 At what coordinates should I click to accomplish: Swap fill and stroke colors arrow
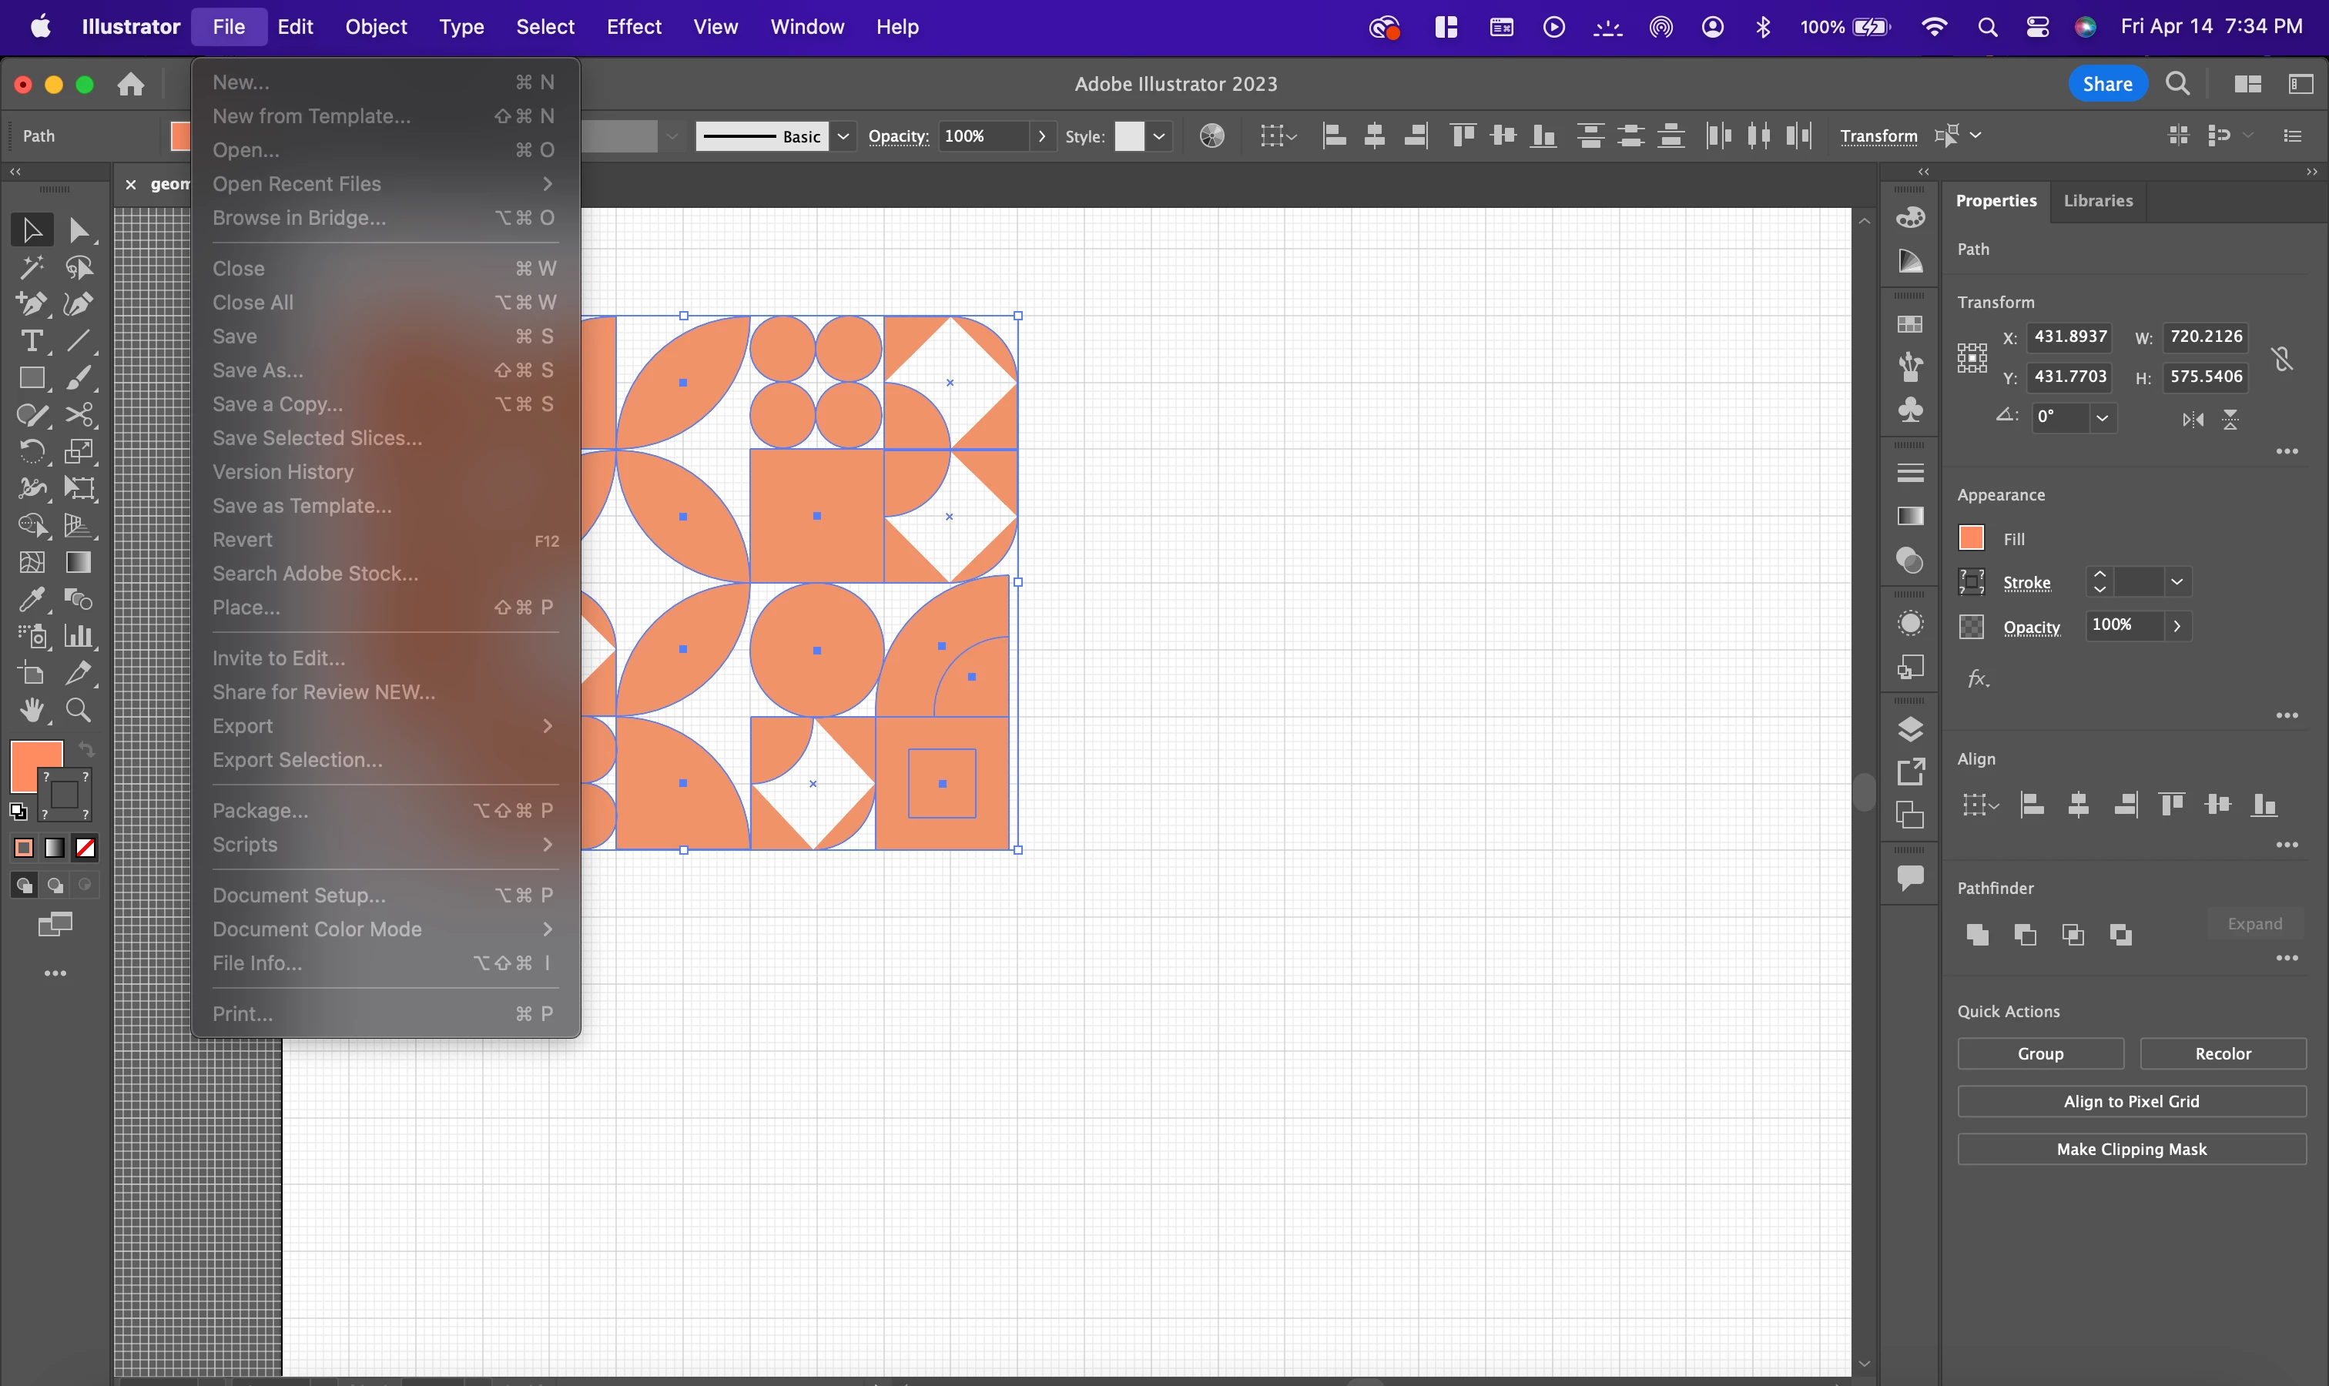(x=86, y=749)
